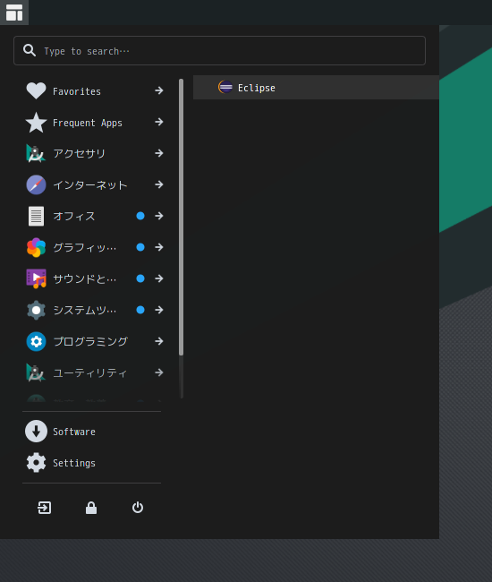Lock the screen with the padlock icon
The image size is (492, 582).
[x=91, y=508]
